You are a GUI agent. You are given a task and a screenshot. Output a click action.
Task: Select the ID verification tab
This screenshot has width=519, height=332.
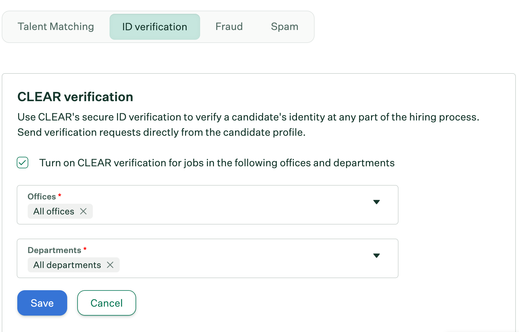point(155,27)
